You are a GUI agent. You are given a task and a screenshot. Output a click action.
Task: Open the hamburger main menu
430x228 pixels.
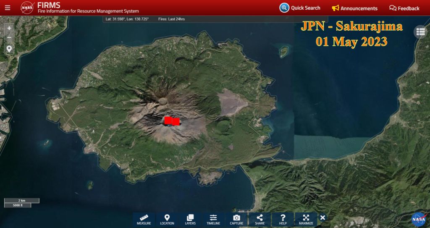8,8
